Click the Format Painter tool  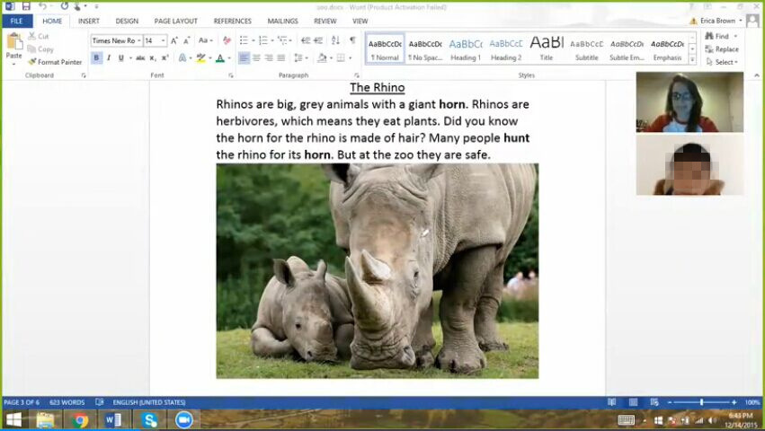pyautogui.click(x=56, y=62)
